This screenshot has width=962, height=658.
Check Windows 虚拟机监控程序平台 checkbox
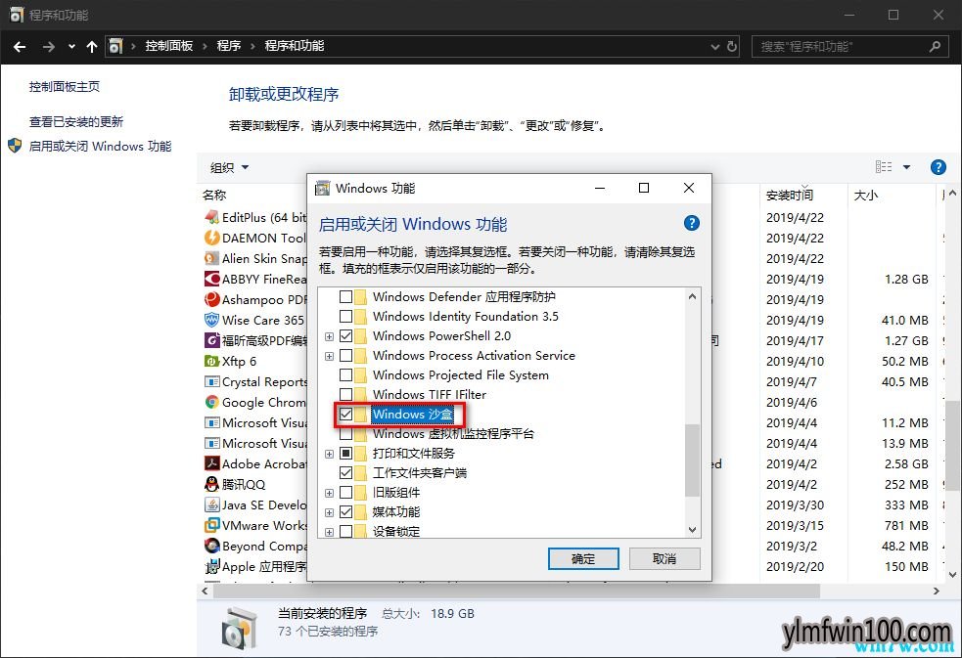pyautogui.click(x=346, y=434)
